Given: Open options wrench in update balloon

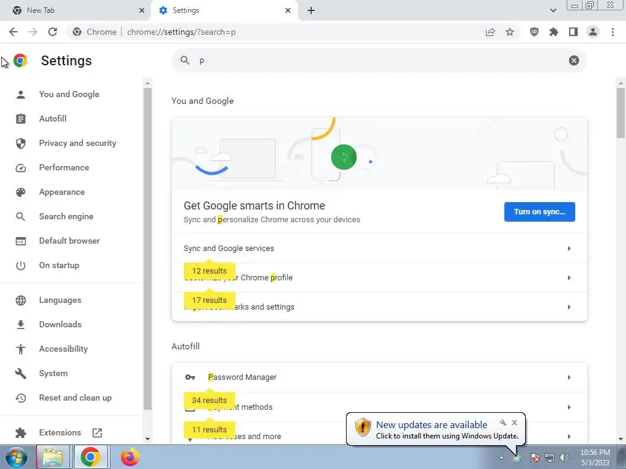Looking at the screenshot, I should (503, 423).
